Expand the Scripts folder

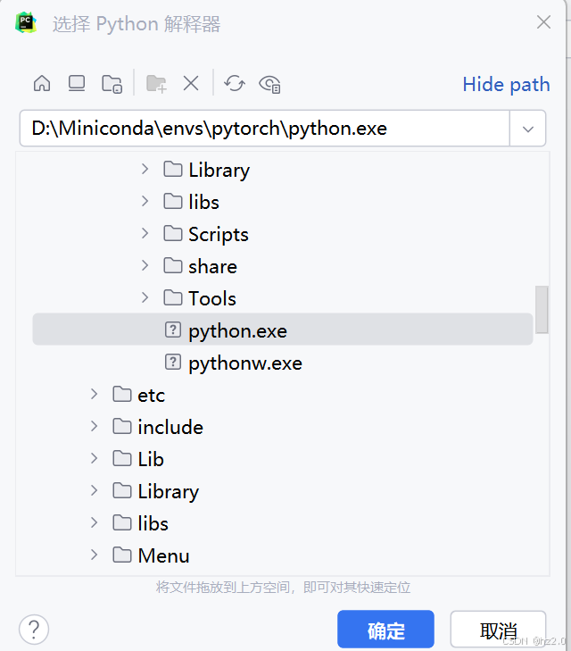145,233
